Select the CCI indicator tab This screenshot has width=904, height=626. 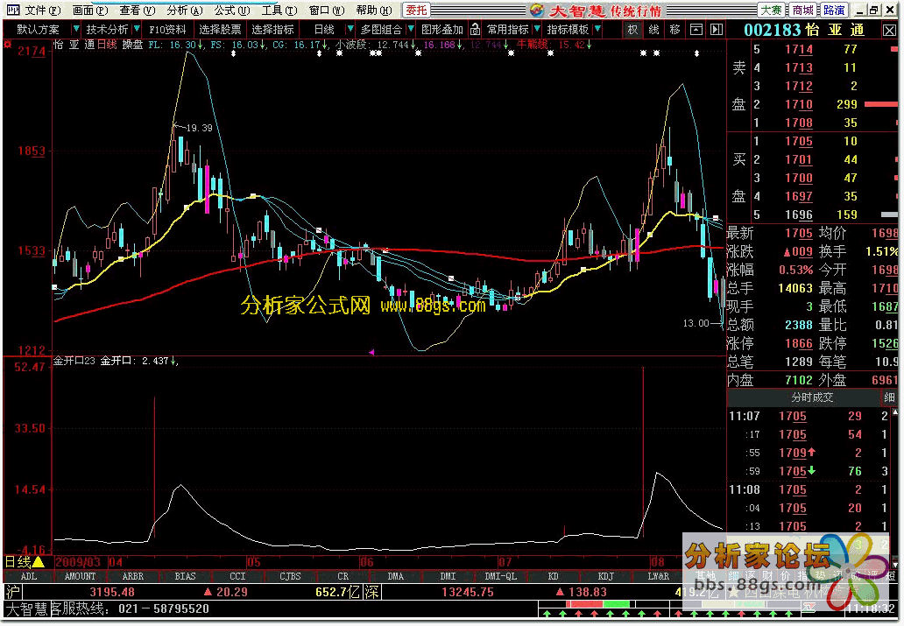click(237, 576)
